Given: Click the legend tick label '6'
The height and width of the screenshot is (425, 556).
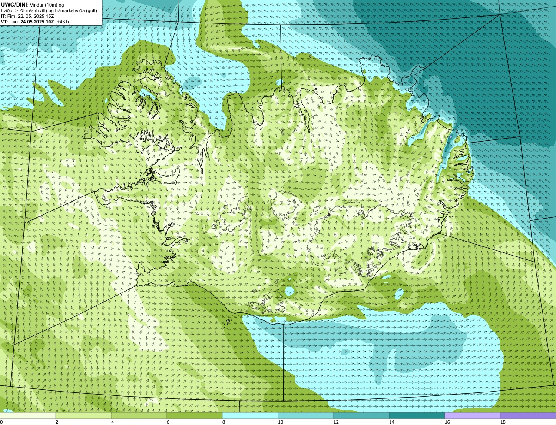Looking at the screenshot, I should point(168,422).
